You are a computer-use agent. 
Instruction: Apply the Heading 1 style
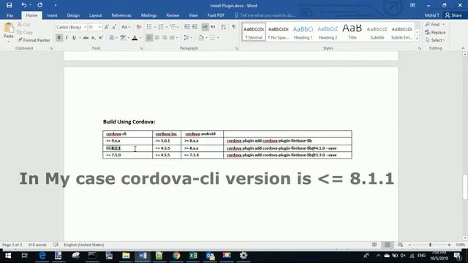tap(303, 32)
